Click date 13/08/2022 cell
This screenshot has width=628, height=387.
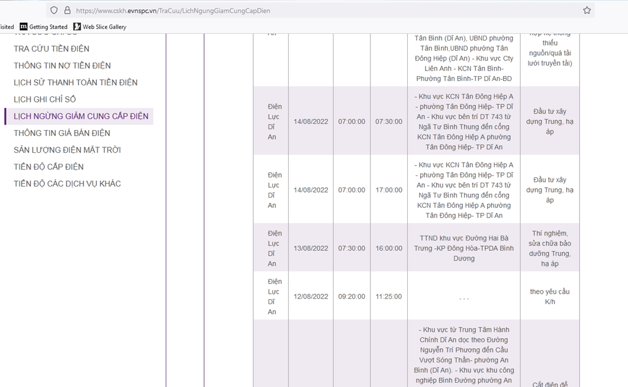311,248
